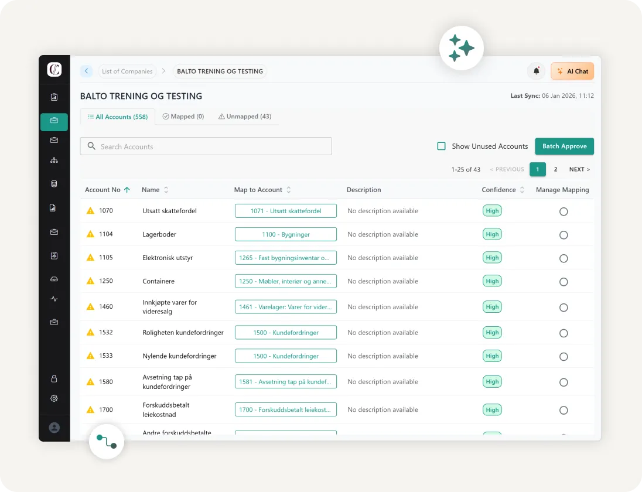Image resolution: width=642 pixels, height=492 pixels.
Task: Open the activity monitor sidebar icon
Action: (54, 299)
